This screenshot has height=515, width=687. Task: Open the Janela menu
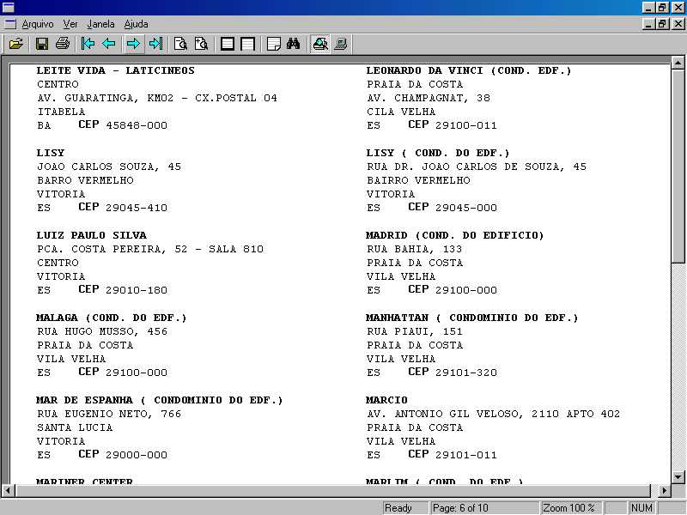tap(100, 24)
